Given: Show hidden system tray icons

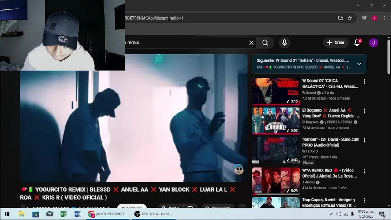Looking at the screenshot, I should point(332,214).
